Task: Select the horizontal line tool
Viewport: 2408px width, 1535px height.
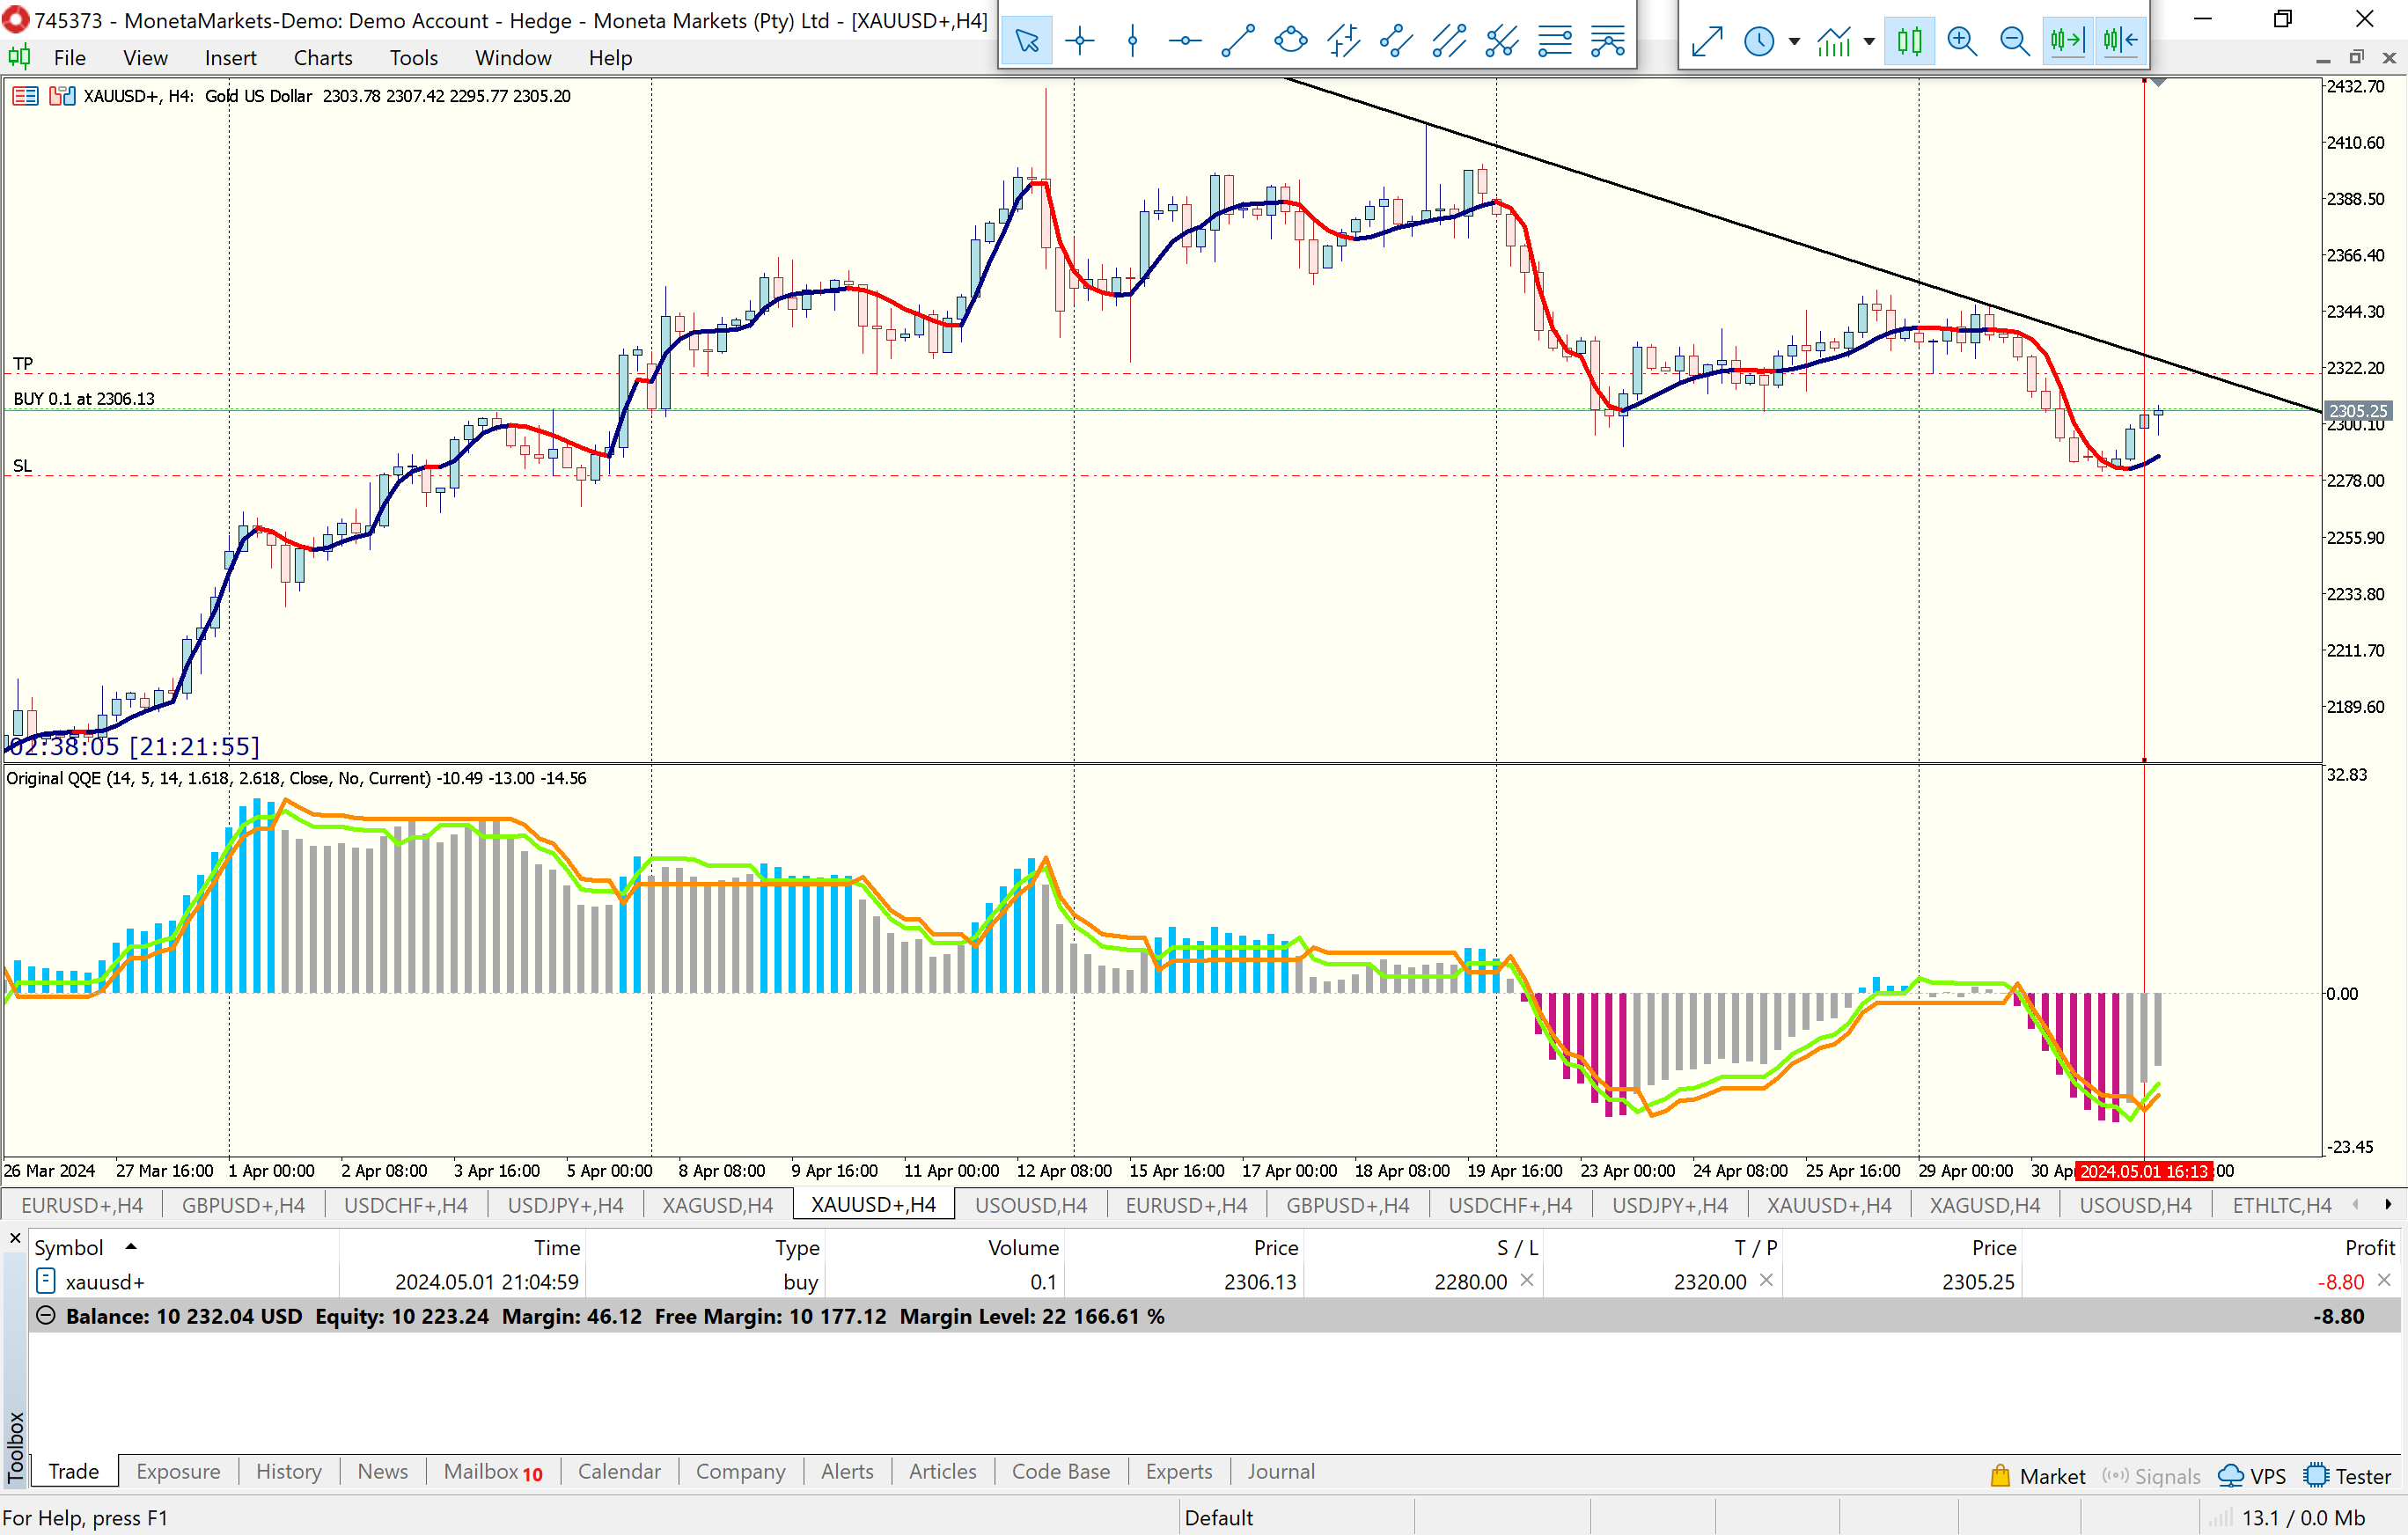Action: (1185, 41)
